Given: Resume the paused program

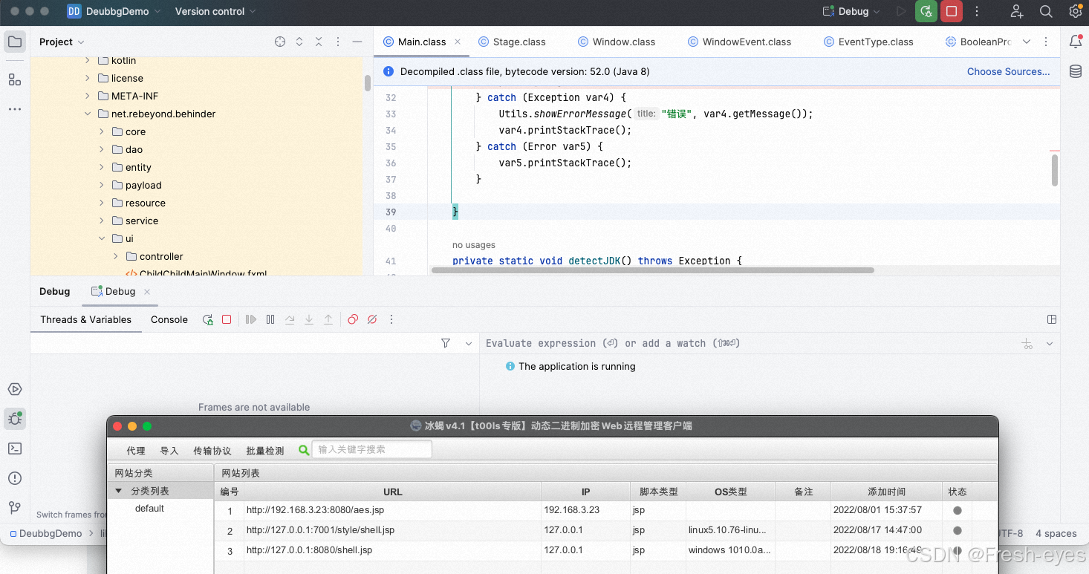Looking at the screenshot, I should pyautogui.click(x=250, y=319).
